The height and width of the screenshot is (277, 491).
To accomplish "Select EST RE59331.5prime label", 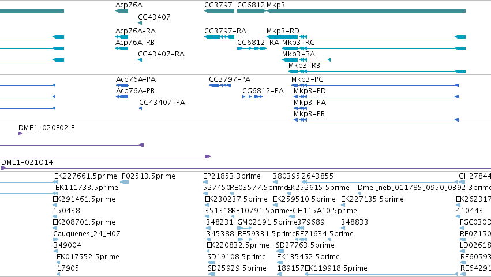I will [267, 234].
